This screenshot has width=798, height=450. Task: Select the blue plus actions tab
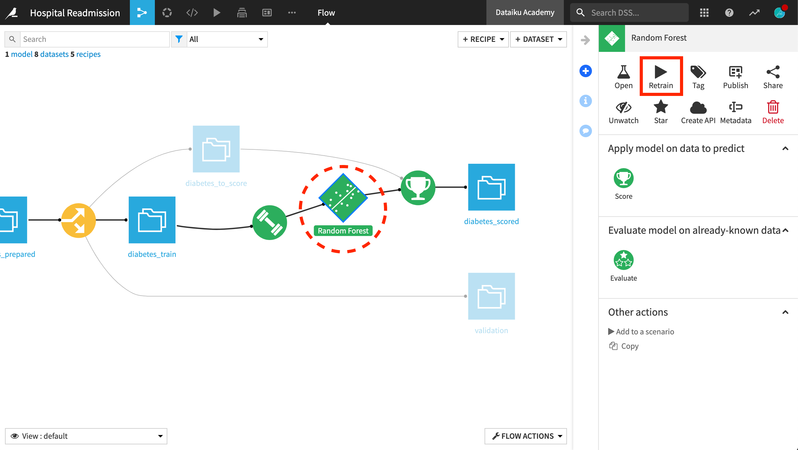(x=585, y=71)
